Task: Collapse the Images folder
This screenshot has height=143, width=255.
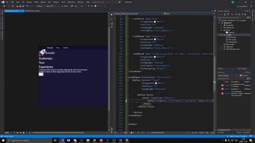Action: pyautogui.click(x=221, y=35)
